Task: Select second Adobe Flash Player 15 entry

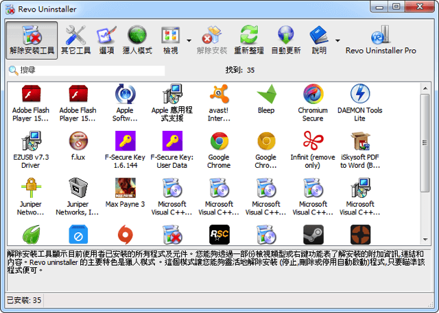Action: coord(78,103)
